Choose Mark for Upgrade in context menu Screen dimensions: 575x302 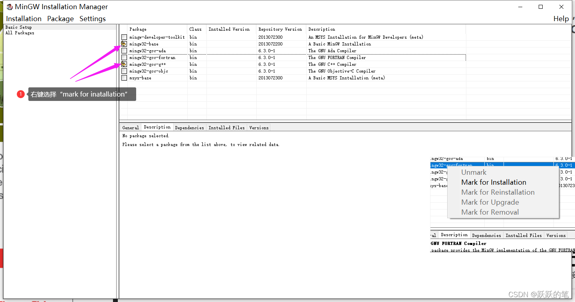pyautogui.click(x=490, y=202)
